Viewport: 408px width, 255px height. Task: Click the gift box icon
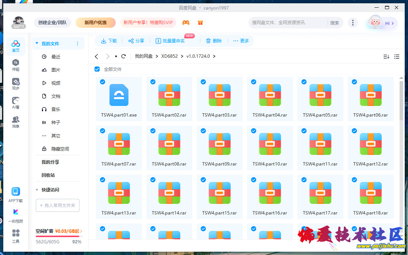(200, 23)
